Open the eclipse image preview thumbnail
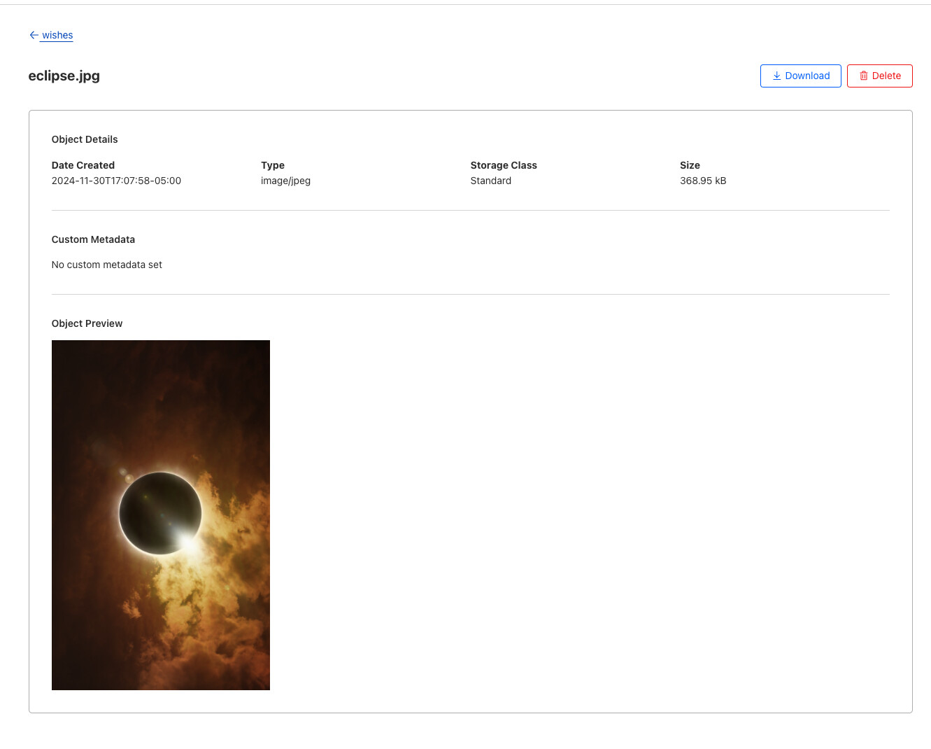Image resolution: width=931 pixels, height=749 pixels. coord(161,515)
